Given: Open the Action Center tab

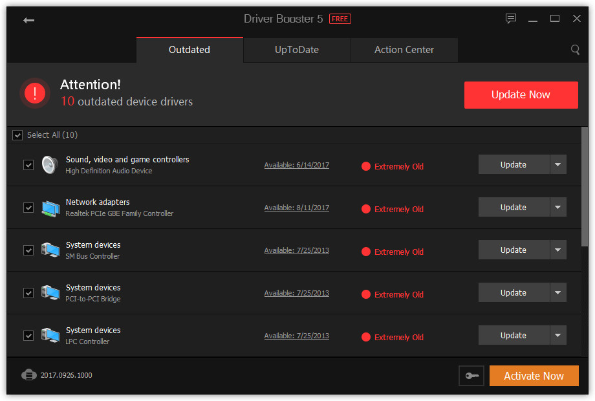Looking at the screenshot, I should tap(404, 50).
